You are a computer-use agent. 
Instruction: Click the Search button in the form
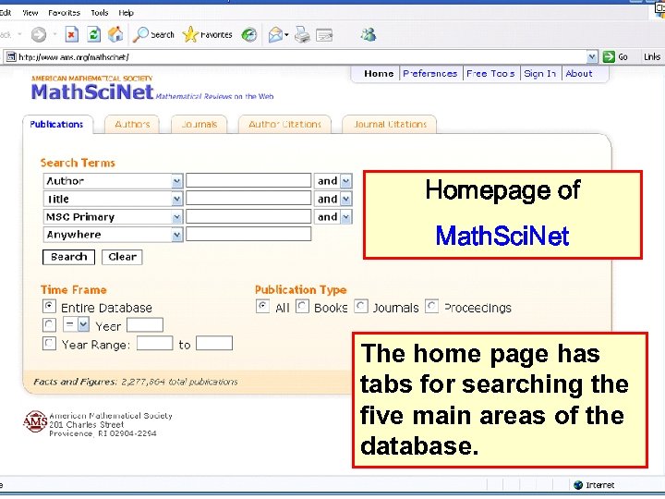(68, 257)
